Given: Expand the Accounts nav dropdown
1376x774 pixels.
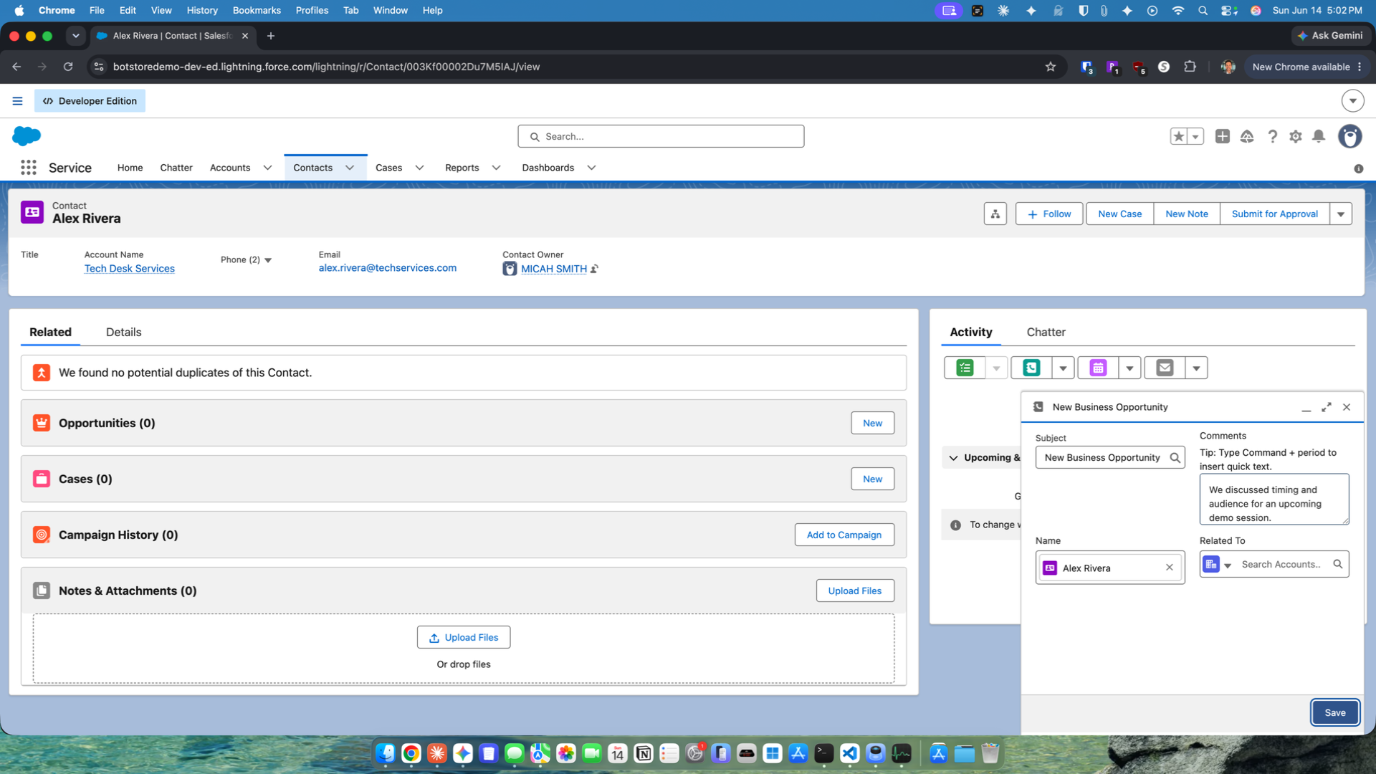Looking at the screenshot, I should tap(267, 168).
